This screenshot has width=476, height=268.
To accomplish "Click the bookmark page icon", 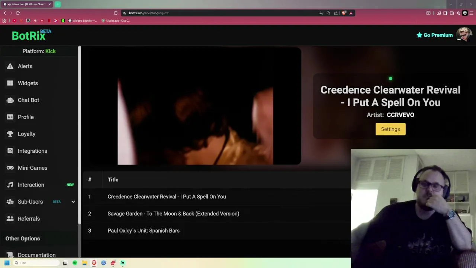I will click(116, 13).
